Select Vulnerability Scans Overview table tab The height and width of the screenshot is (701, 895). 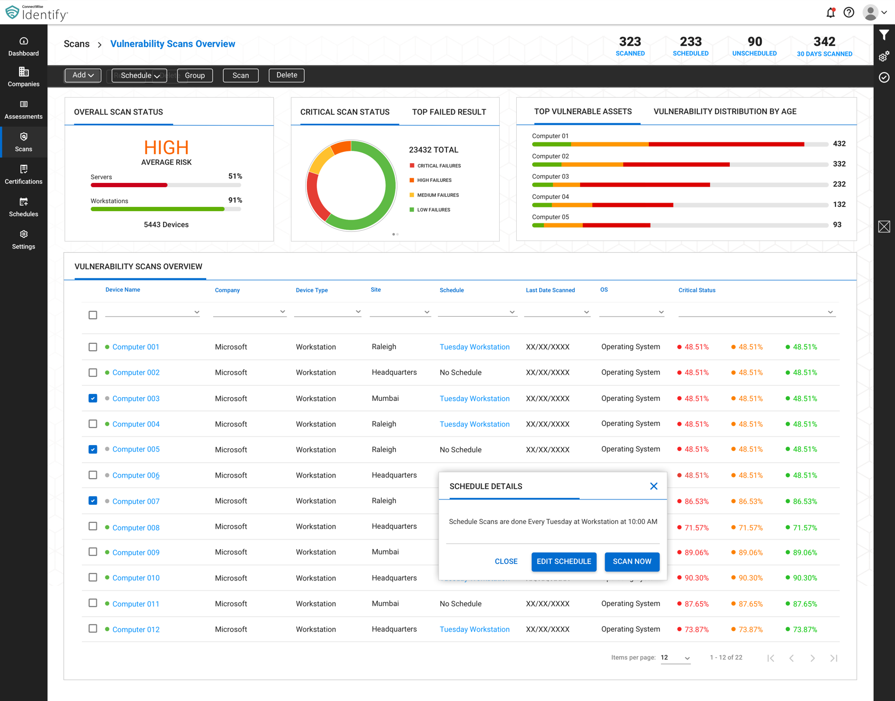click(139, 267)
